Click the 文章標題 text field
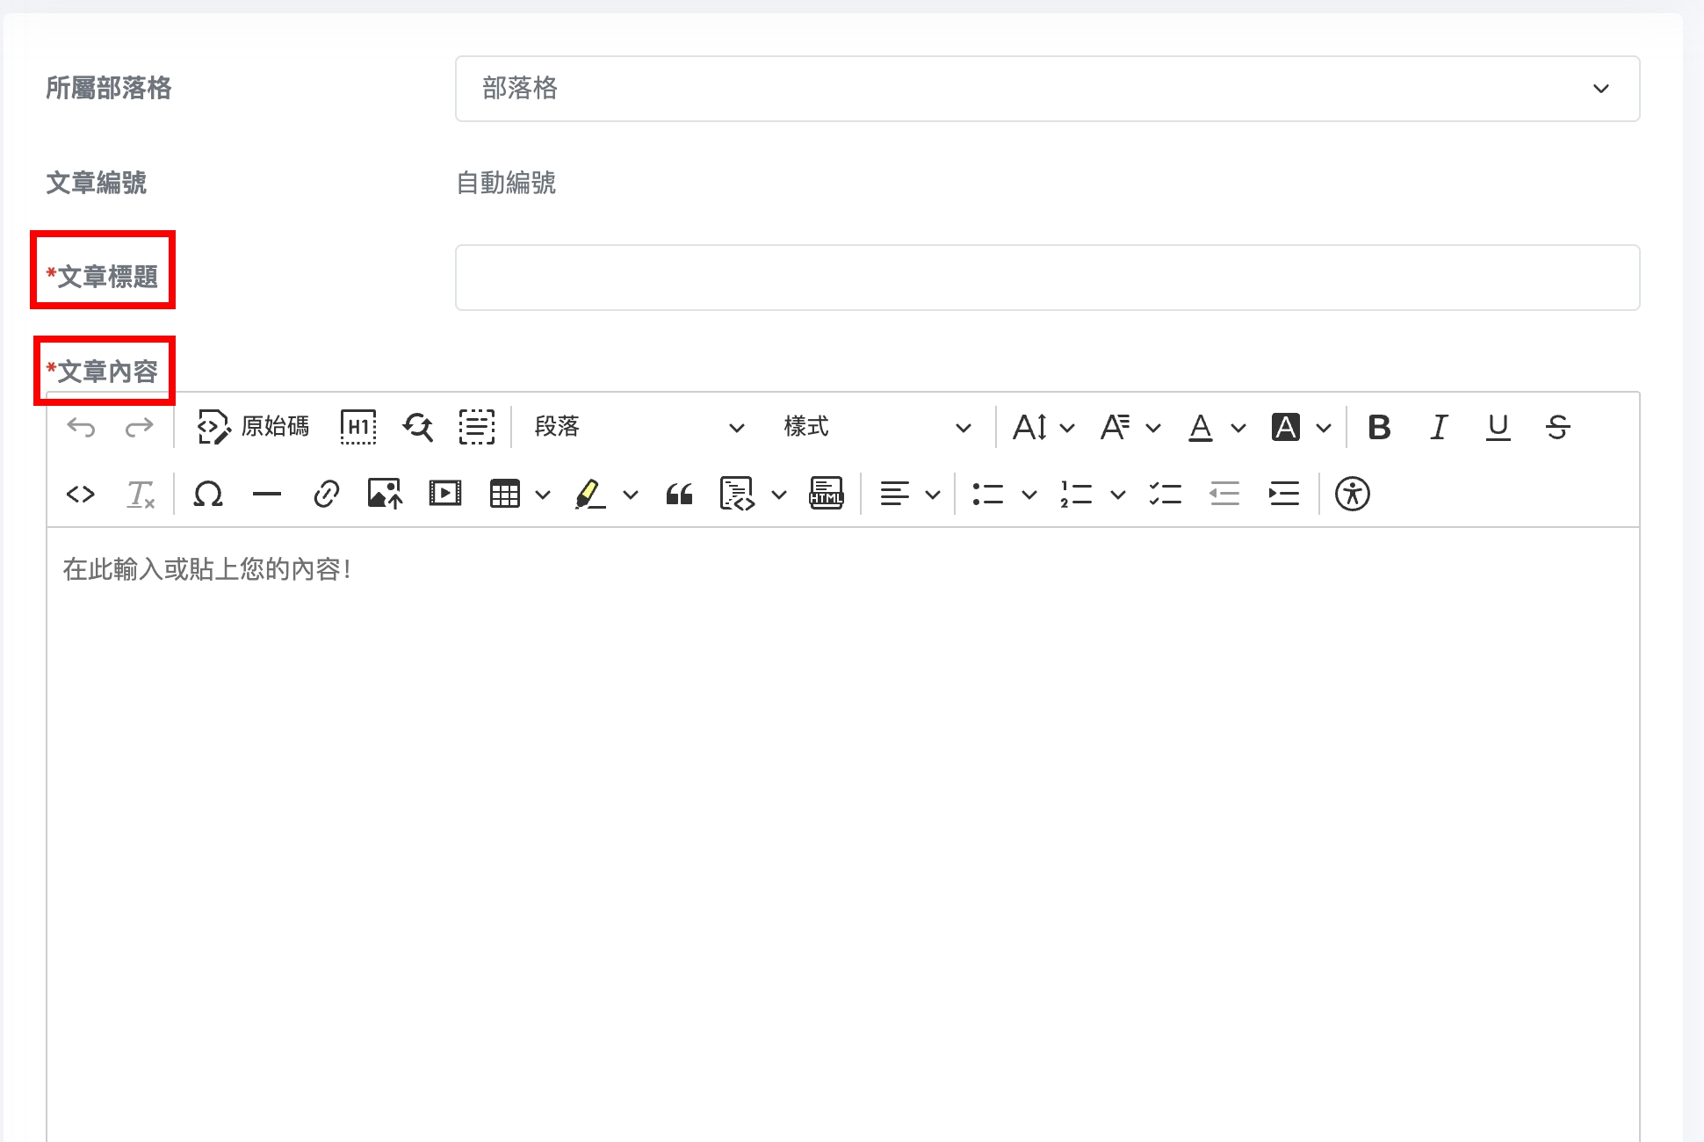 (x=1046, y=278)
